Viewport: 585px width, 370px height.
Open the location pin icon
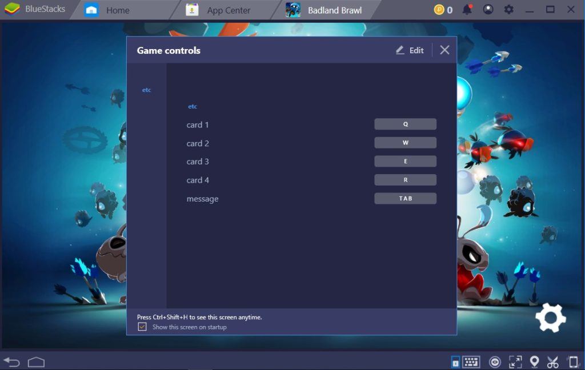tap(534, 362)
